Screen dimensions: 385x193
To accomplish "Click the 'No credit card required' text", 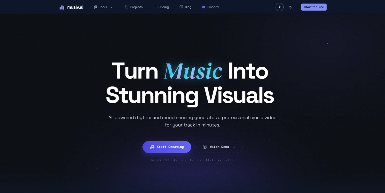I will pos(175,160).
